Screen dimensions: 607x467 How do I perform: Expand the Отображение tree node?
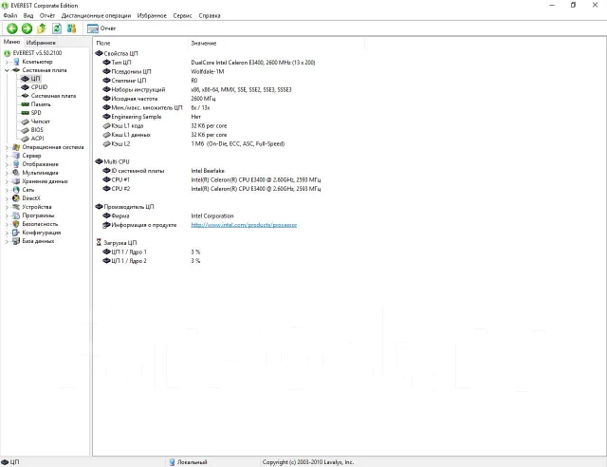pos(7,164)
